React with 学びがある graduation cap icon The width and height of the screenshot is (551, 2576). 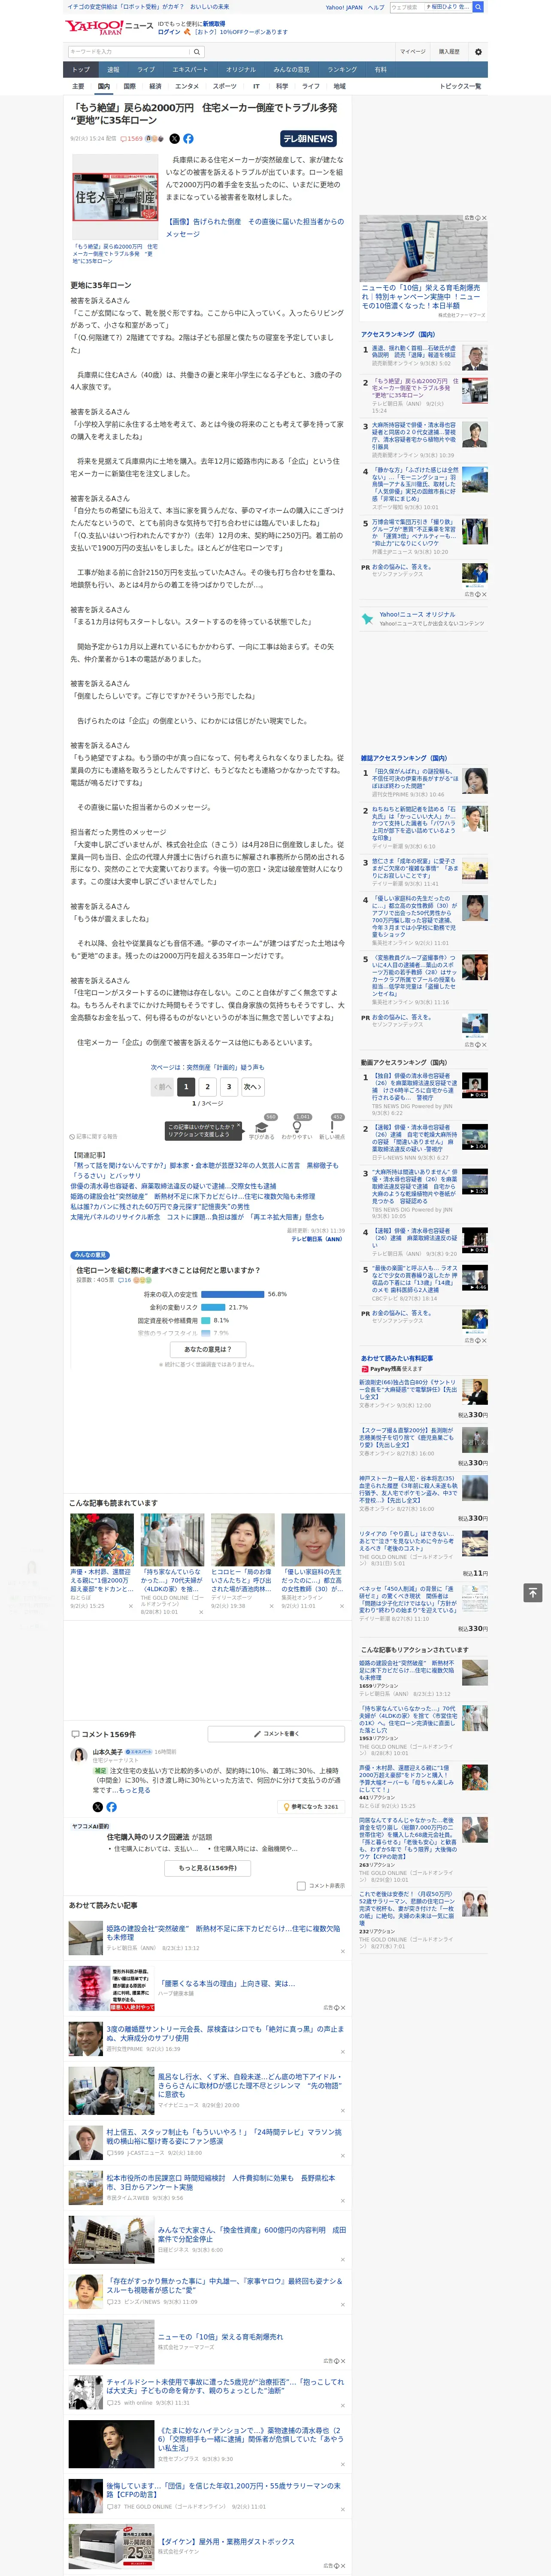click(262, 1127)
